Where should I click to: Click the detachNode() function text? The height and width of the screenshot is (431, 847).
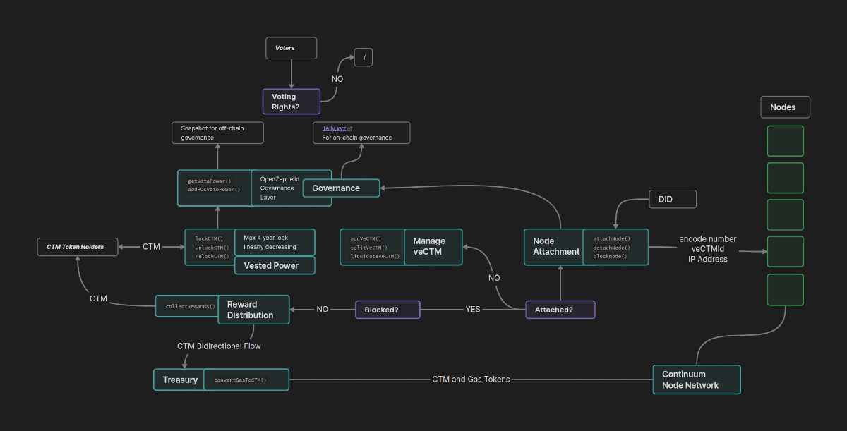[x=611, y=247]
